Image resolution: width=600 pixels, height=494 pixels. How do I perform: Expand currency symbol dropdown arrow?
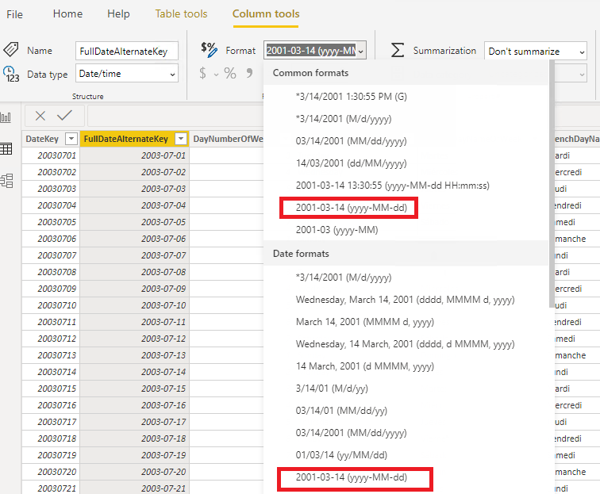click(216, 75)
